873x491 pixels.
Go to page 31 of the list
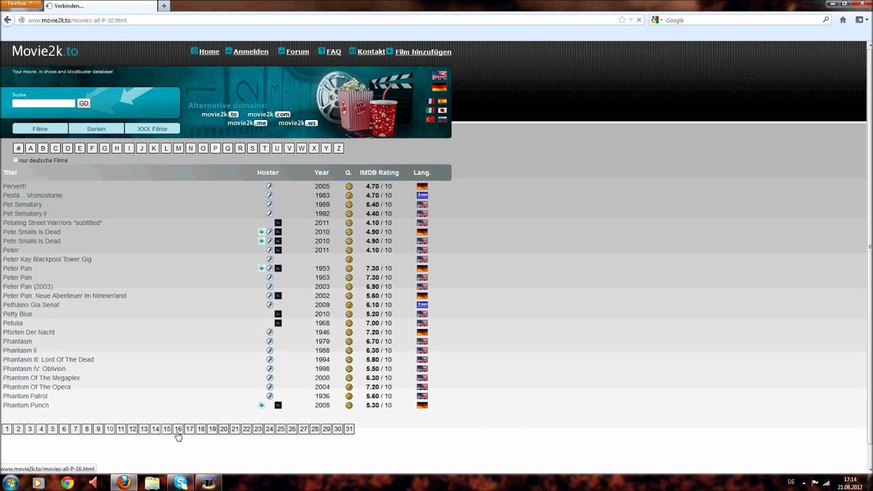pyautogui.click(x=349, y=429)
